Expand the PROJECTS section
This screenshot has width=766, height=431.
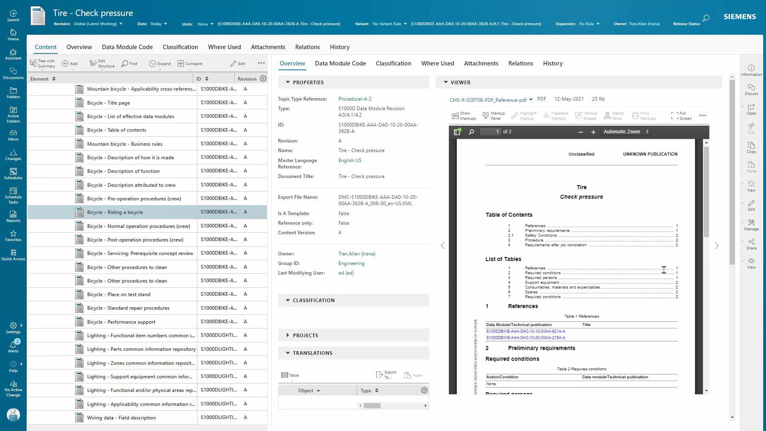pyautogui.click(x=288, y=335)
